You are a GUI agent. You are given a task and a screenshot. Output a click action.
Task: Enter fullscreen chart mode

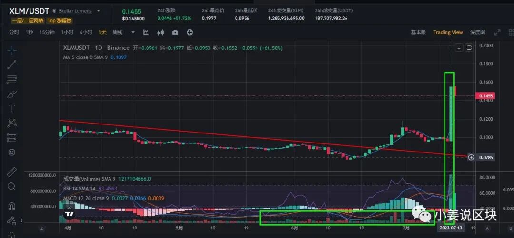497,32
